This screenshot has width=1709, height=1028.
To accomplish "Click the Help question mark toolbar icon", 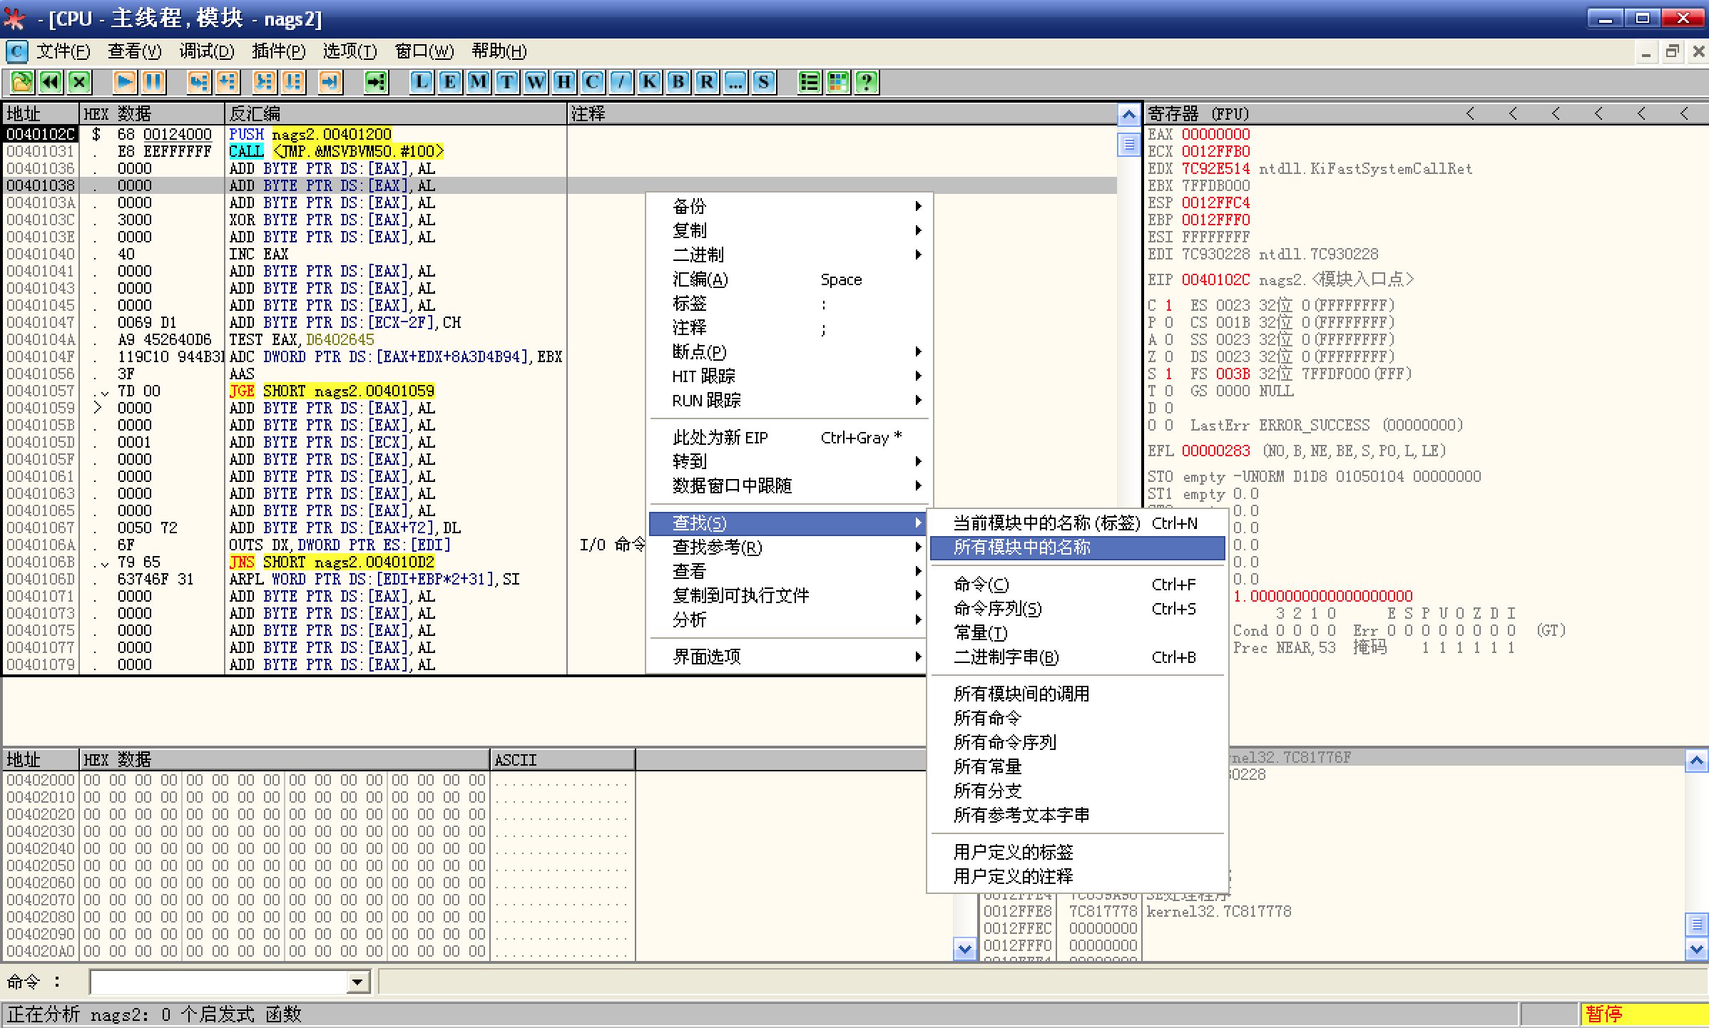I will 867,82.
